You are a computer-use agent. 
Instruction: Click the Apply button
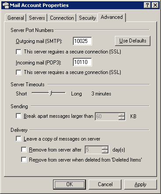140,184
